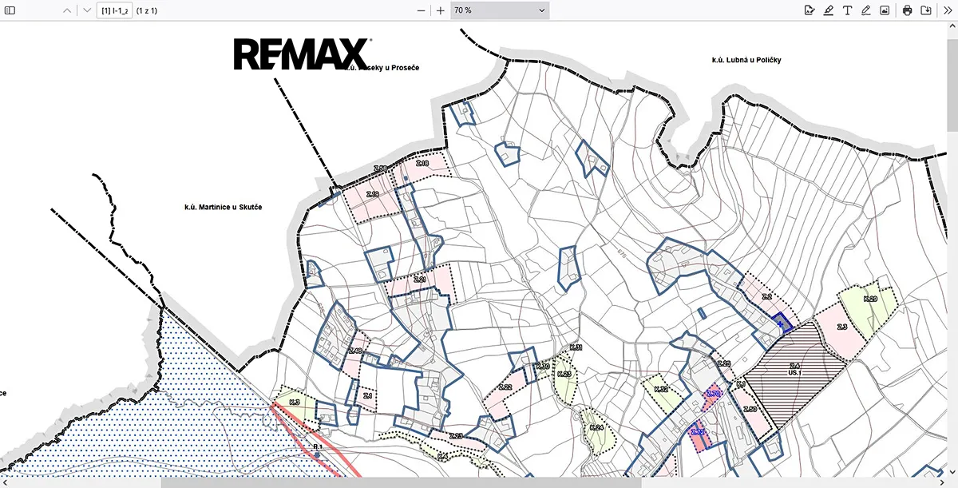The image size is (958, 488).
Task: Click the page number input field
Action: click(114, 10)
